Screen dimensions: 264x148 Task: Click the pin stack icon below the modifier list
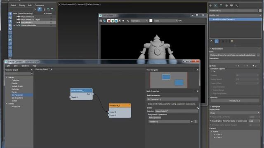(211, 41)
